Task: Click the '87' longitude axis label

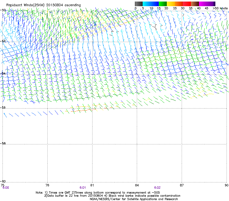Action: [x=182, y=185]
